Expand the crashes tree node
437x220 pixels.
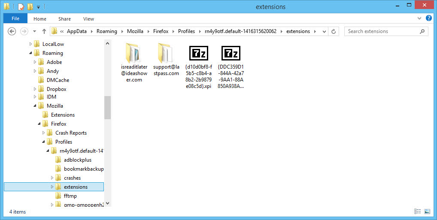pos(52,178)
